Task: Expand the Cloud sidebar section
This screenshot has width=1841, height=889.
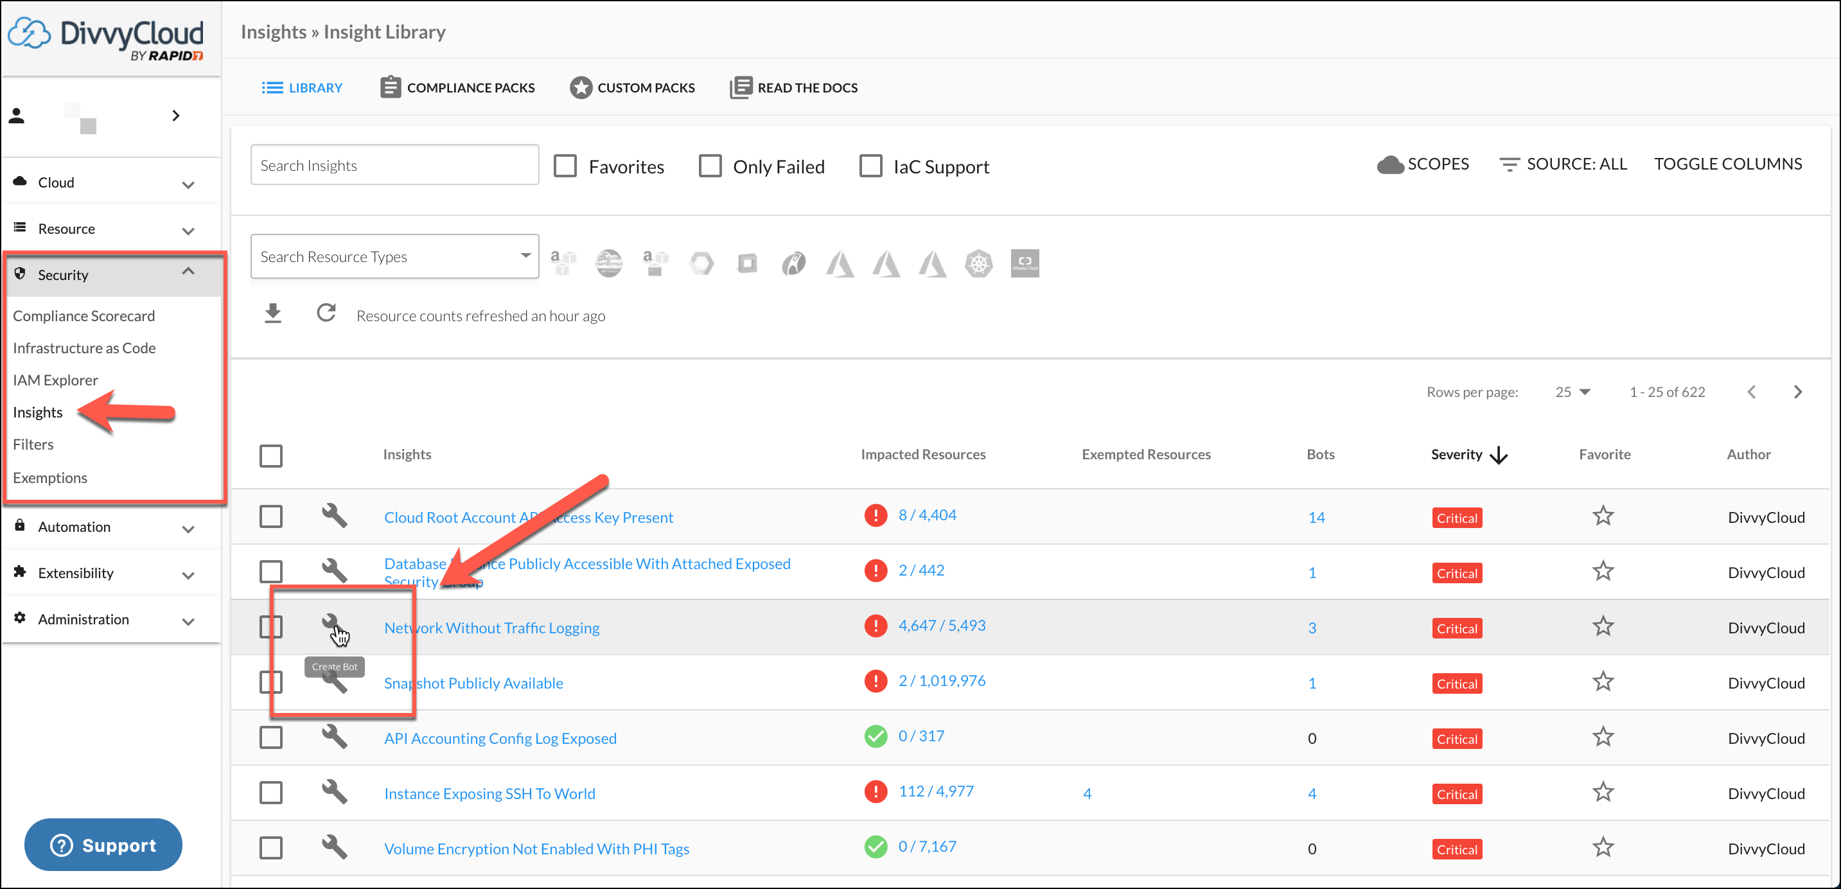Action: click(x=112, y=183)
